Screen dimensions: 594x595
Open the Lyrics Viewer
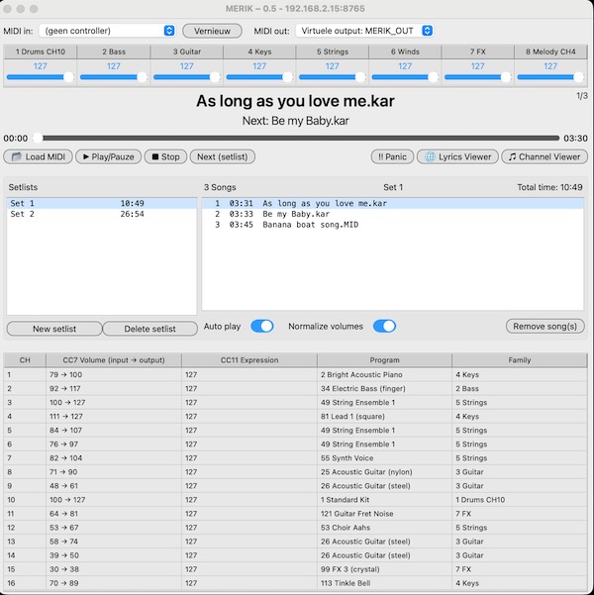coord(455,156)
